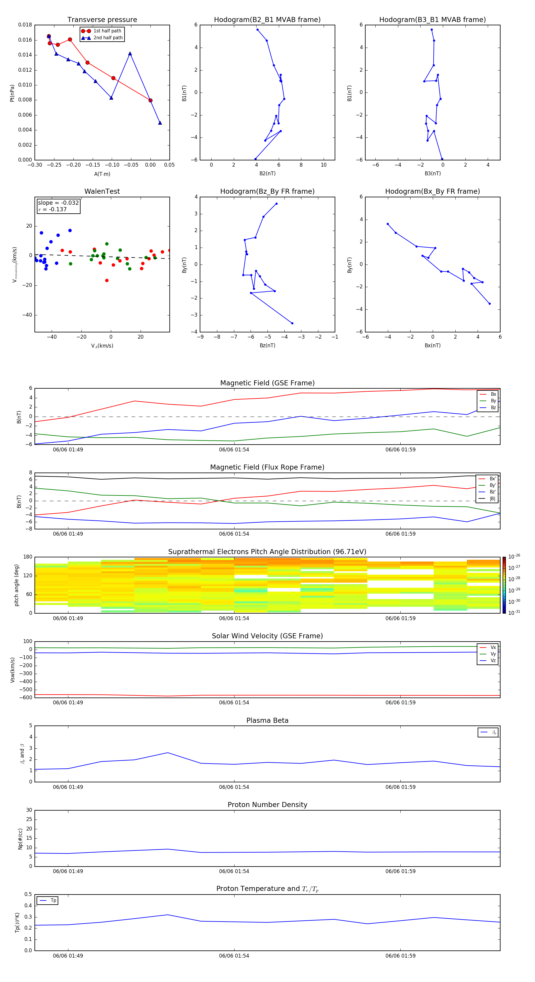Click the 'Proton Number Density' title
This screenshot has height=982, width=535.
click(267, 805)
